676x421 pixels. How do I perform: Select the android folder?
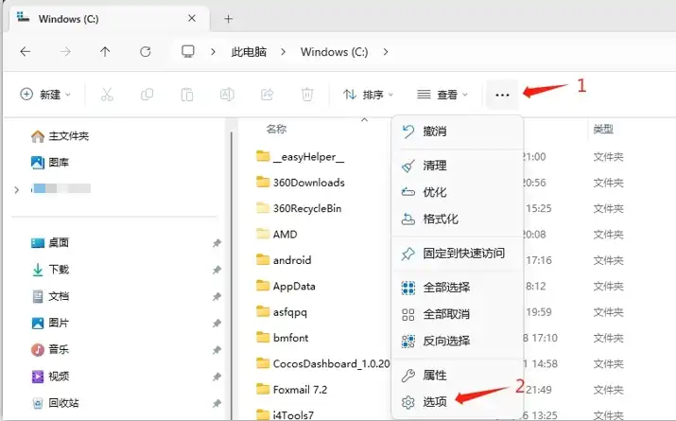[284, 260]
